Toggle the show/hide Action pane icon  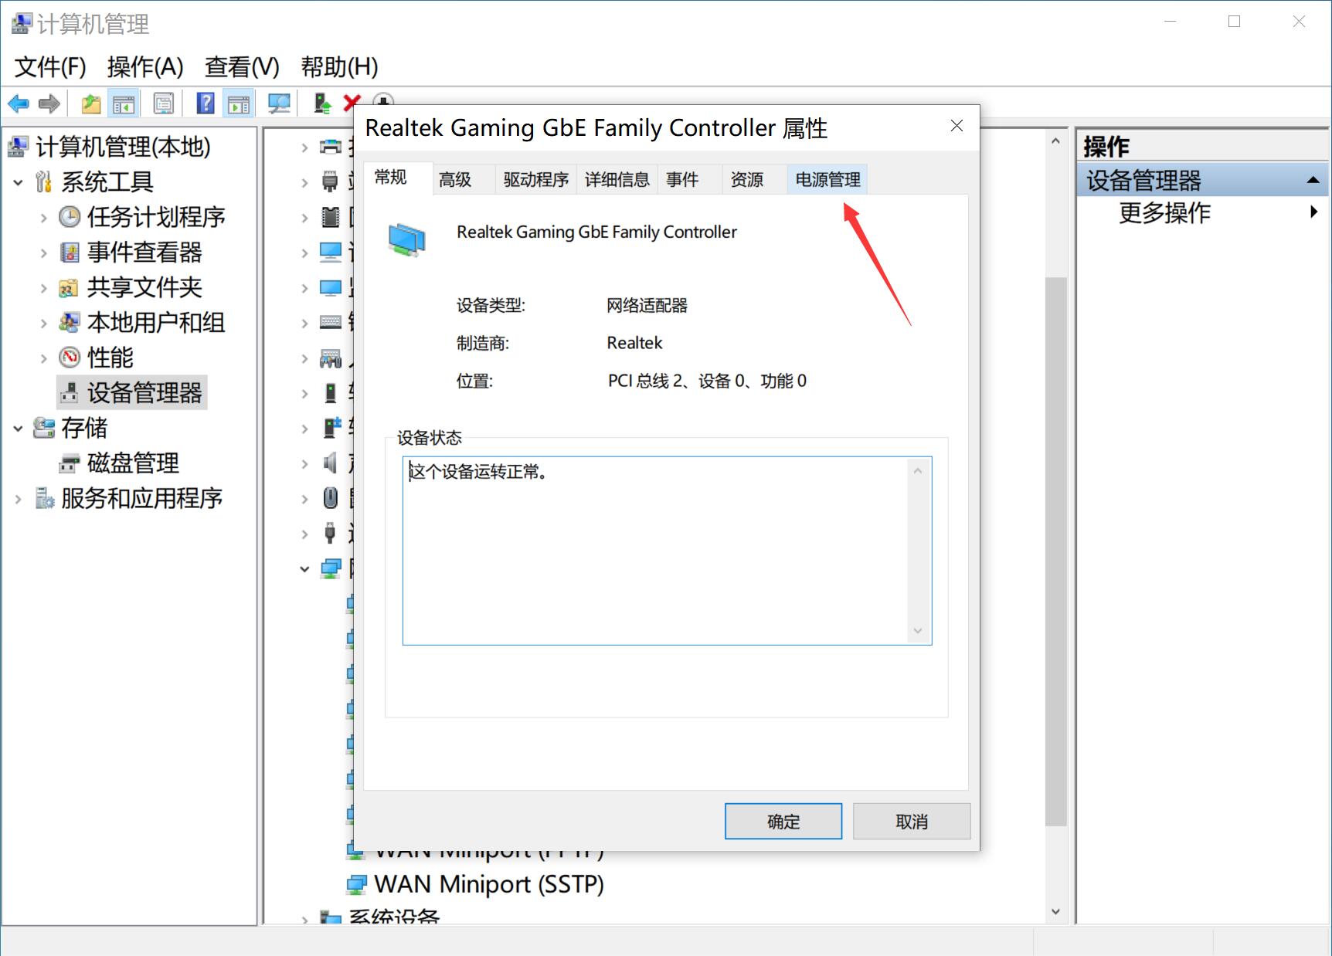(238, 103)
